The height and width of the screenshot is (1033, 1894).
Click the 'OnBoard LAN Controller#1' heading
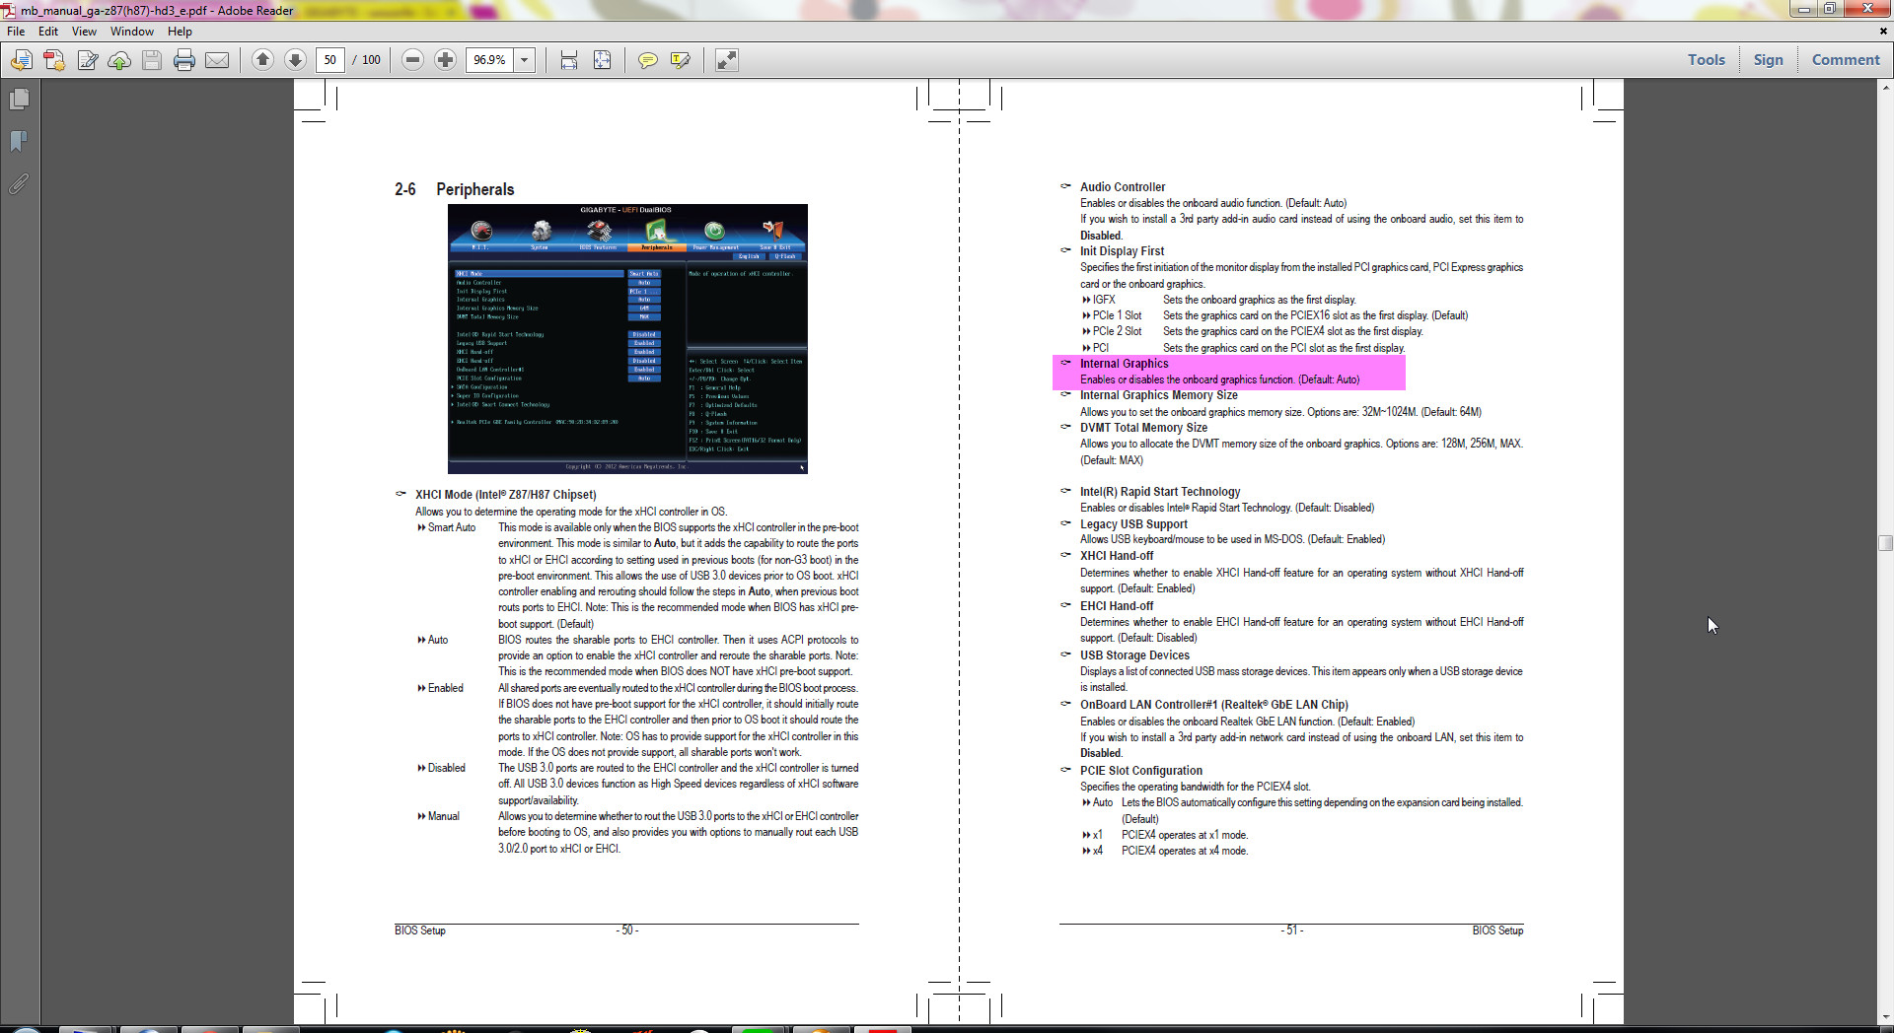tap(1213, 705)
